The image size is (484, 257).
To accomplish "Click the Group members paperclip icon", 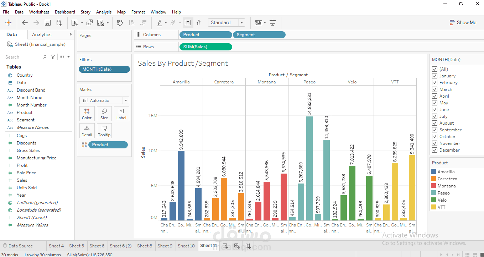I will (x=173, y=23).
